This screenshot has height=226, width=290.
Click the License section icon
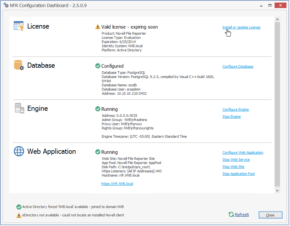19,26
